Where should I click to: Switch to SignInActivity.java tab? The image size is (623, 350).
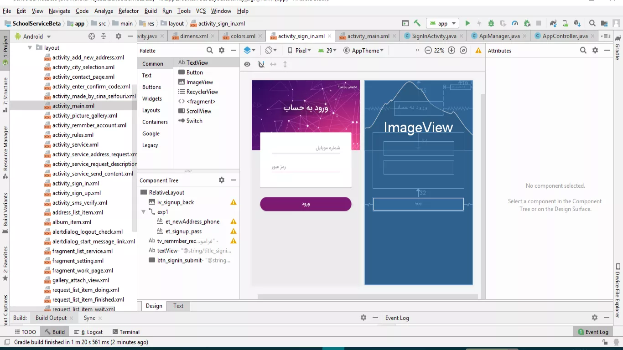click(434, 36)
